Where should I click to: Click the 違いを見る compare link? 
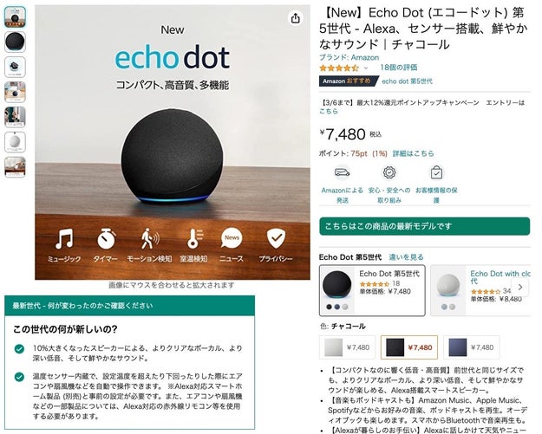406,257
